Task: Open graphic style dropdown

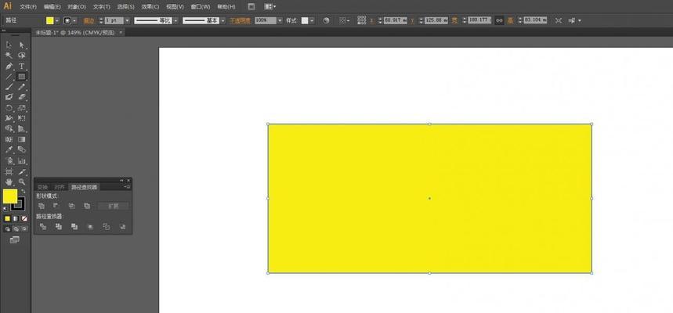Action: point(312,20)
